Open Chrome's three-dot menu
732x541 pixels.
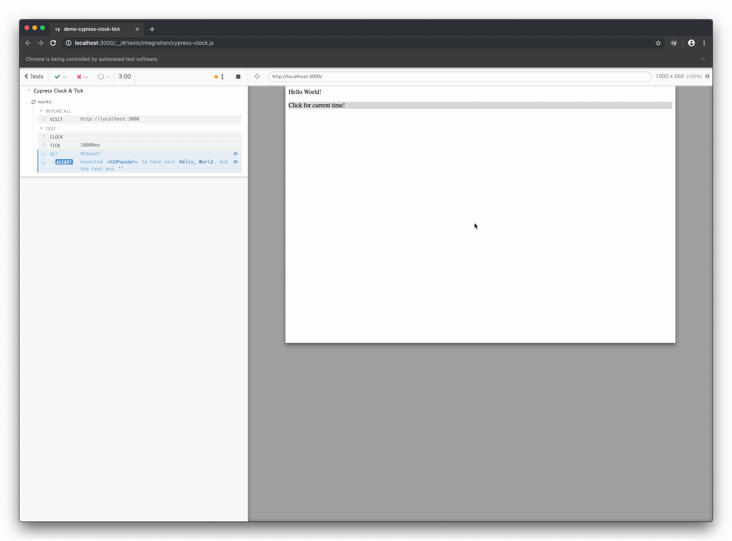click(705, 43)
